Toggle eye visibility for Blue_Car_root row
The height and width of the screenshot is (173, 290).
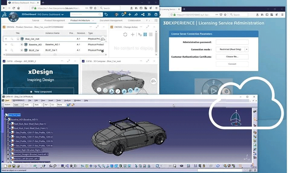pyautogui.click(x=6, y=39)
